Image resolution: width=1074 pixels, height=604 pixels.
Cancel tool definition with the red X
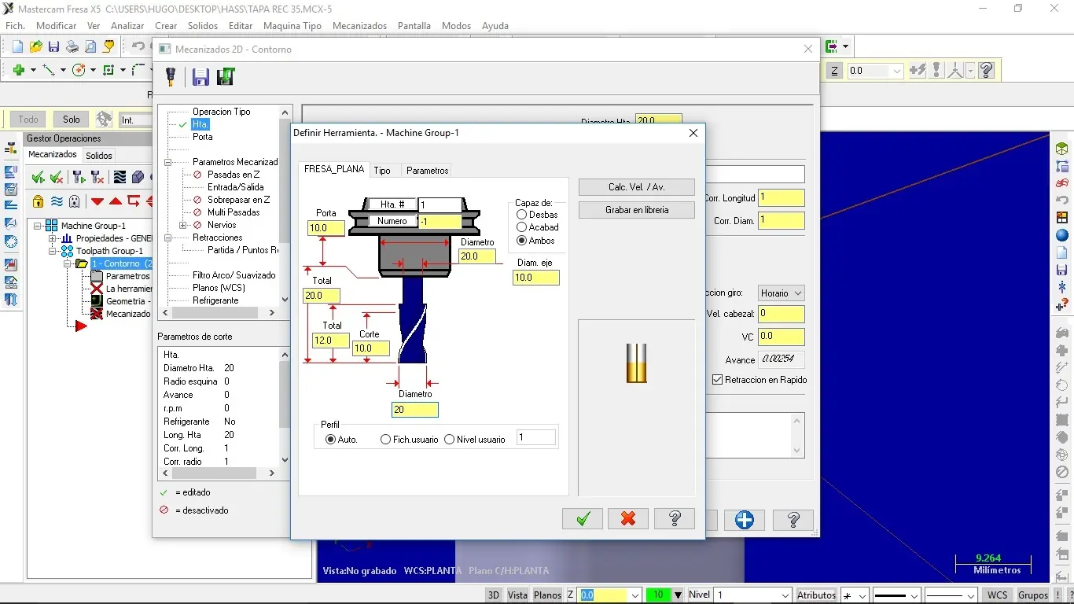pyautogui.click(x=628, y=519)
